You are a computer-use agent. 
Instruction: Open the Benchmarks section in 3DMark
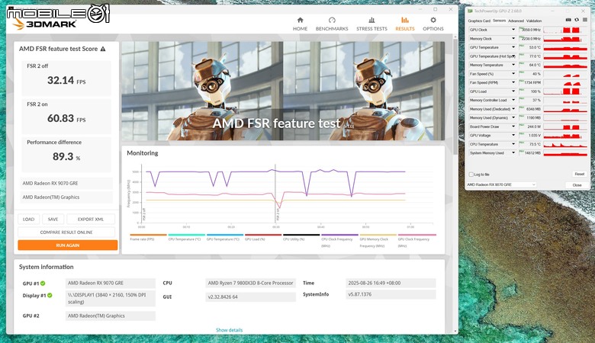click(332, 24)
